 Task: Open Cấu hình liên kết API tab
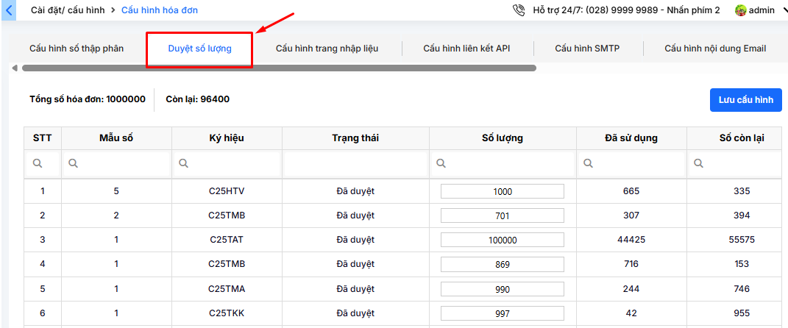pos(466,49)
